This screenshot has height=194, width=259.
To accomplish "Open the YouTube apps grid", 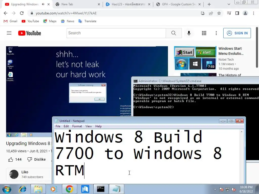I will [x=204, y=33].
